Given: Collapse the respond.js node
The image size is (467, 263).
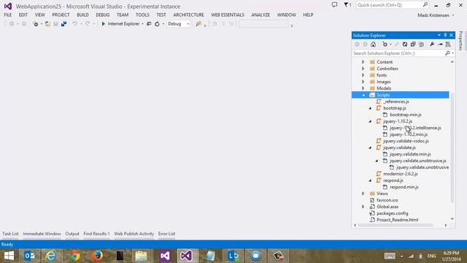Looking at the screenshot, I should tap(370, 180).
